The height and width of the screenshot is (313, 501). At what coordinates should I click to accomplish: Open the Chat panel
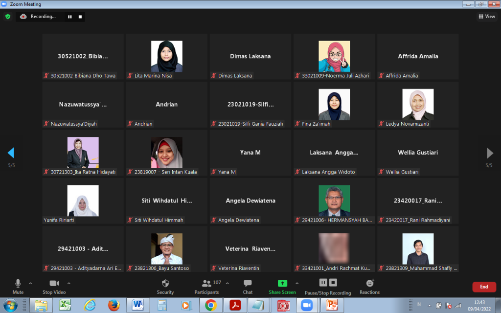(x=248, y=286)
